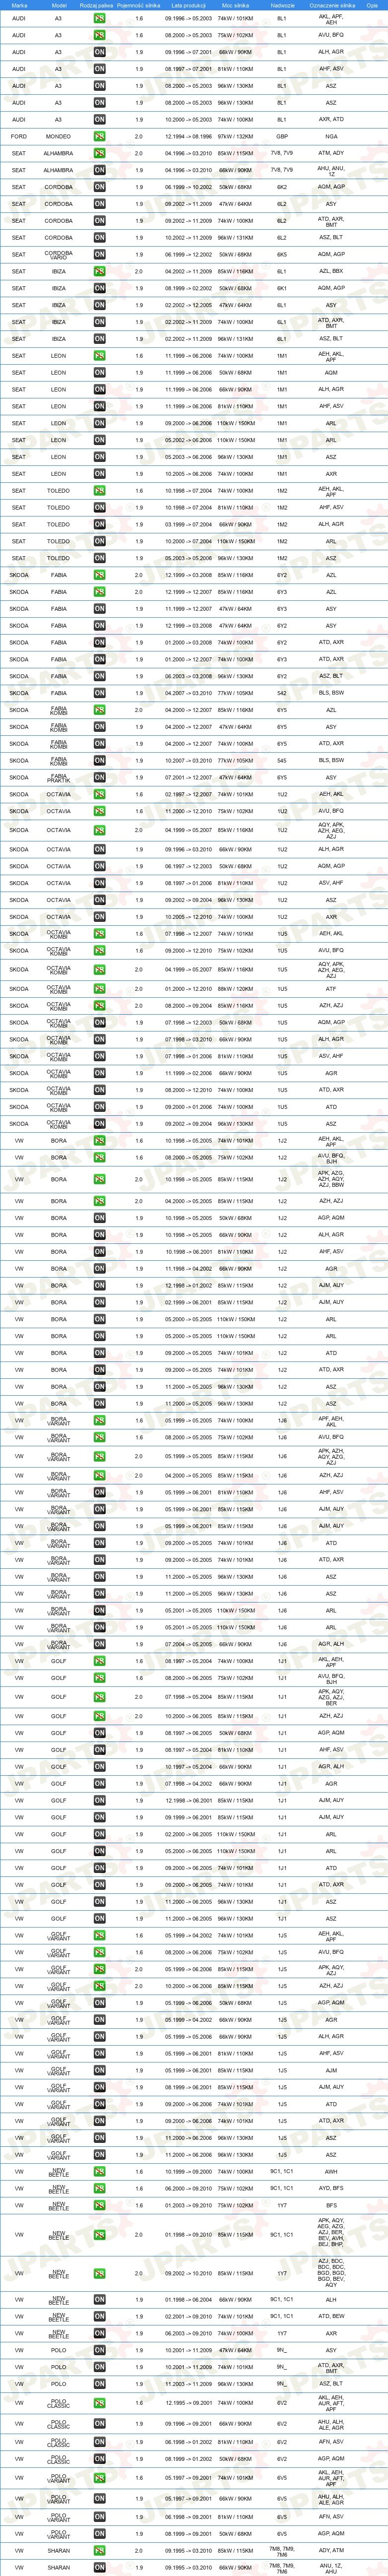Click the NGA engine code cell
This screenshot has height=2576, width=388.
click(x=331, y=136)
